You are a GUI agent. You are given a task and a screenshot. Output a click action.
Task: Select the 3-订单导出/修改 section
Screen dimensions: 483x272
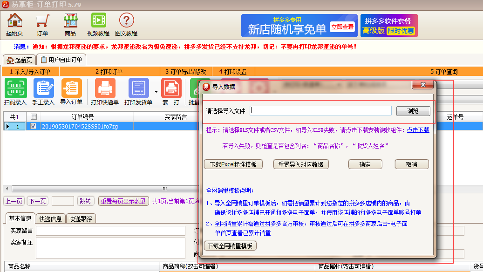point(186,71)
